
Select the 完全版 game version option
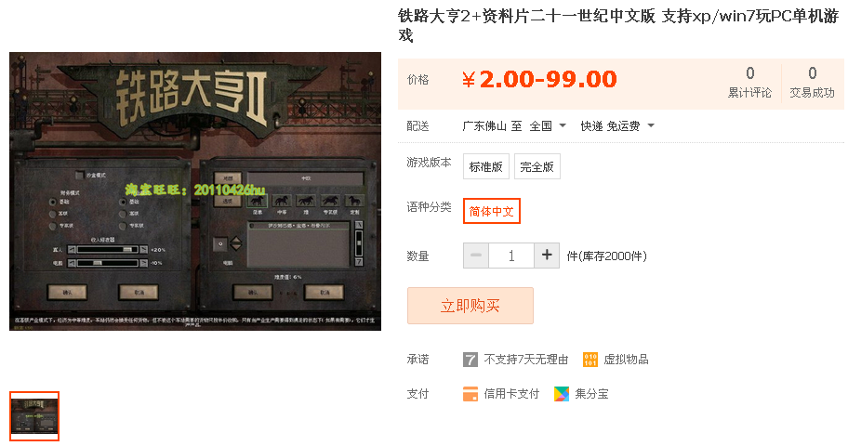(537, 166)
